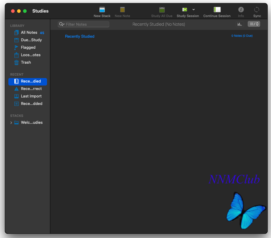Click the LIBRARY section header
This screenshot has height=238, width=271.
17,26
